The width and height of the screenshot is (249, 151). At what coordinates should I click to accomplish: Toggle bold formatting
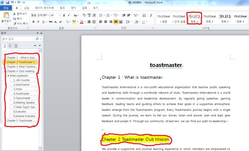[x=33, y=22]
